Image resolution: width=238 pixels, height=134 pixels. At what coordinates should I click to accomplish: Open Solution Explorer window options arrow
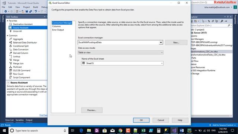click(225, 17)
